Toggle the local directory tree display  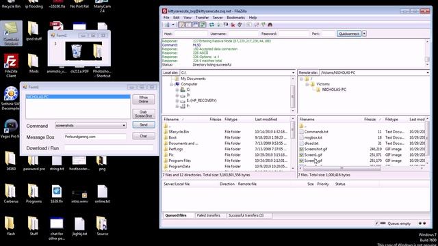(x=189, y=25)
